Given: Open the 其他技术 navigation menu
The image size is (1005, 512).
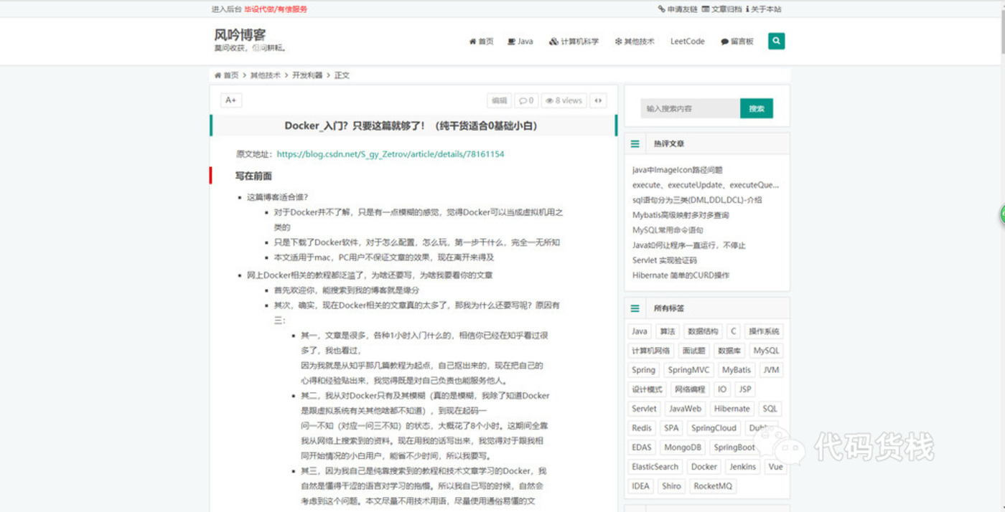Looking at the screenshot, I should 635,42.
